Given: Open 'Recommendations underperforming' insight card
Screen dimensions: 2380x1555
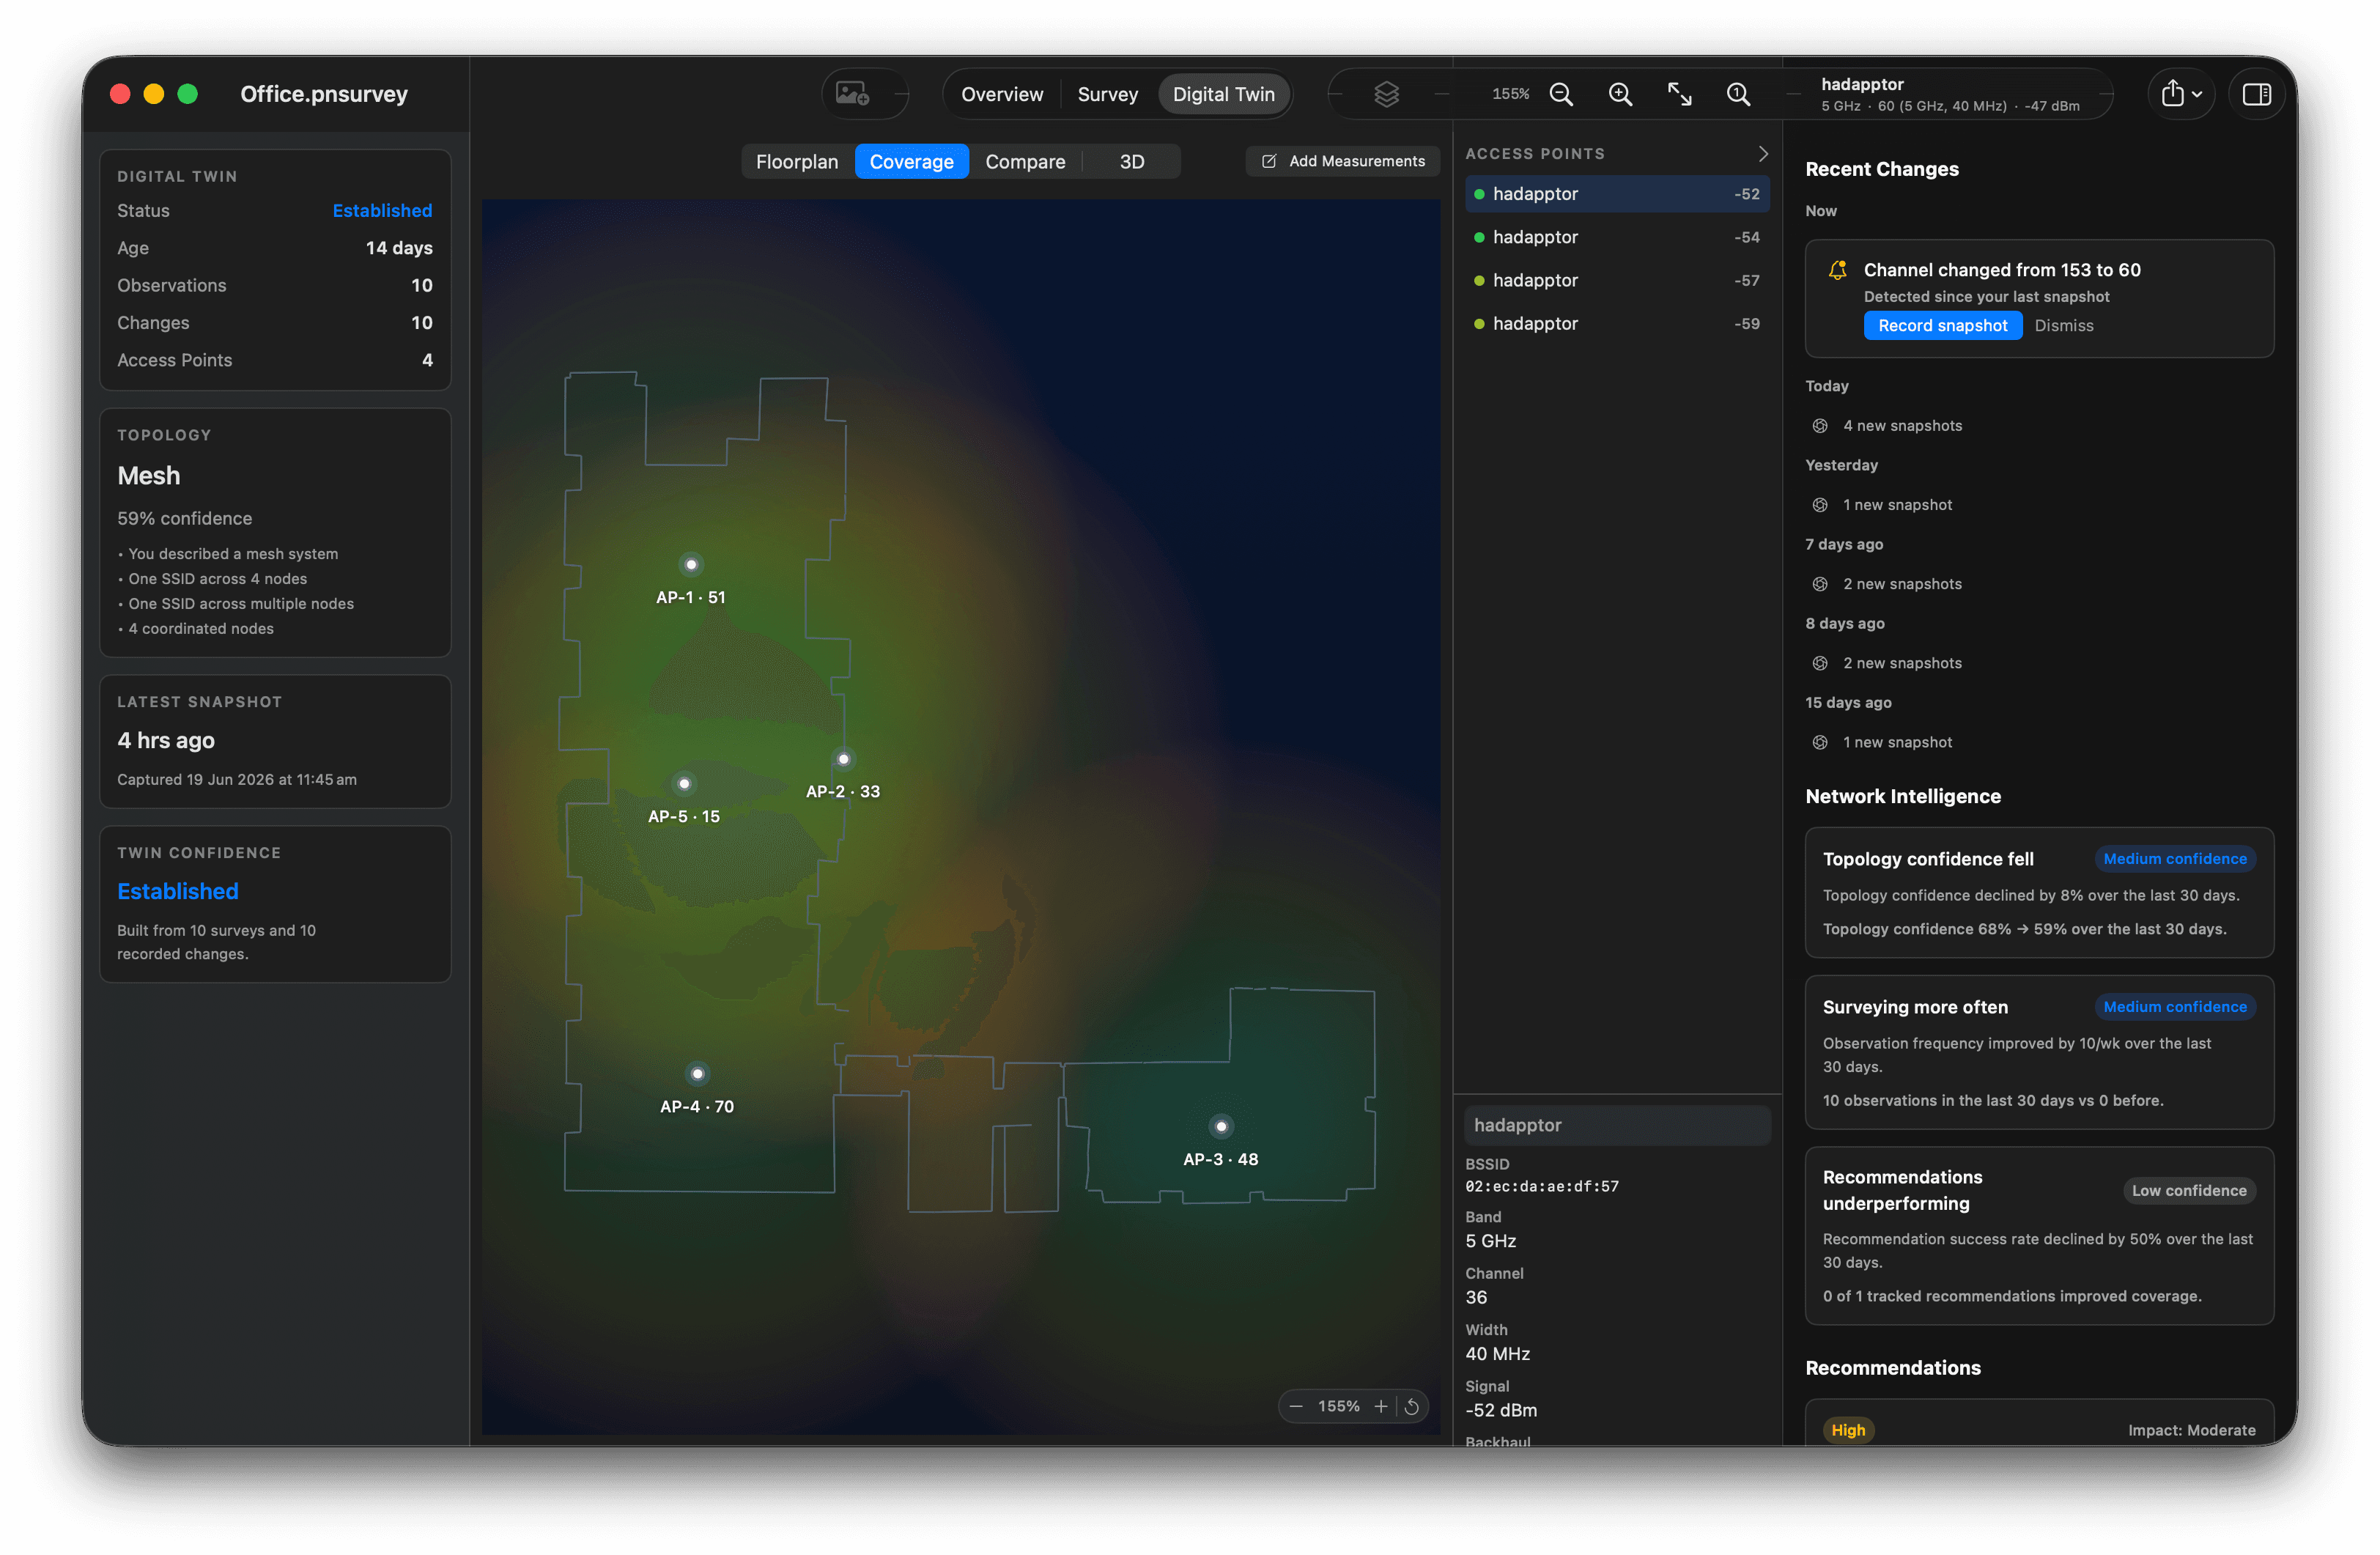Looking at the screenshot, I should coord(2039,1236).
